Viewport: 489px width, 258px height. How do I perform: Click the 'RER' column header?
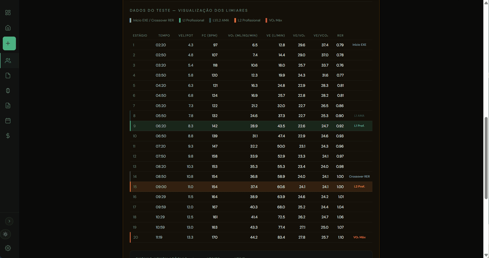click(x=340, y=36)
